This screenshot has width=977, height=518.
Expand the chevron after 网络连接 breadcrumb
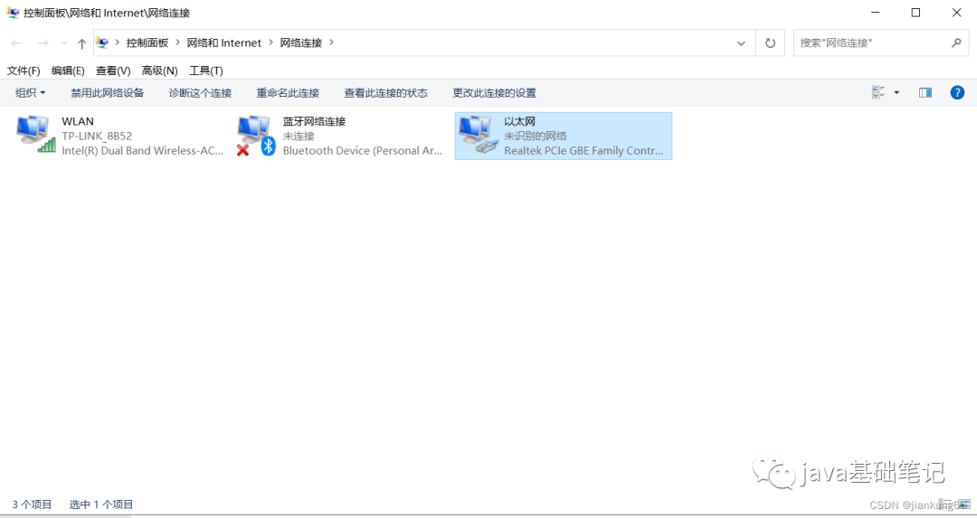331,42
